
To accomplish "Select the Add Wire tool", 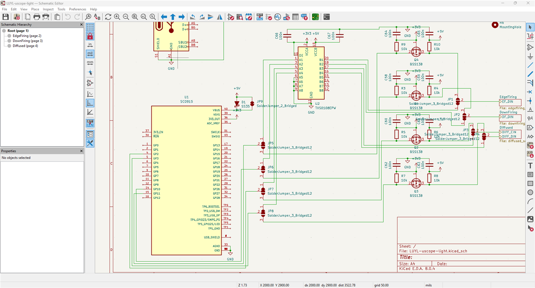I will click(530, 65).
